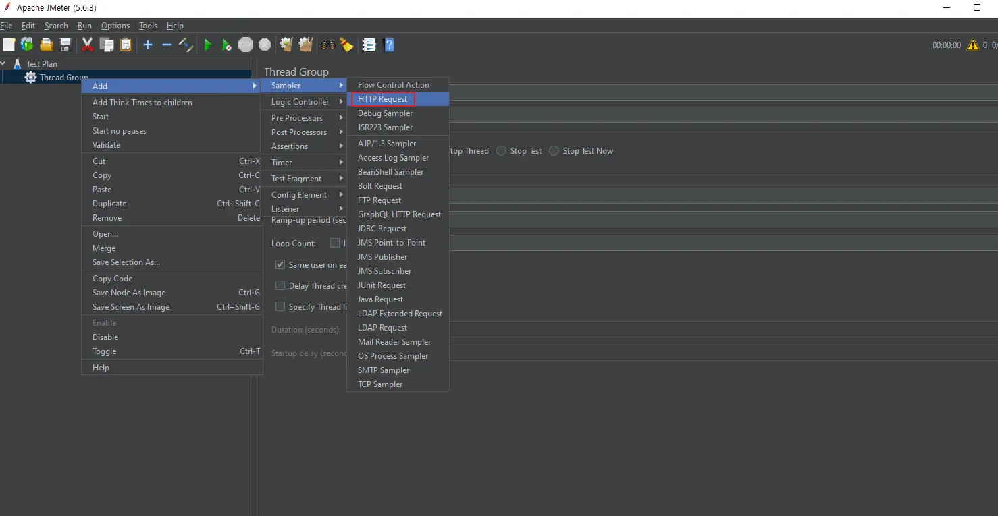998x516 pixels.
Task: Open the Templates toolbar icon
Action: click(27, 45)
